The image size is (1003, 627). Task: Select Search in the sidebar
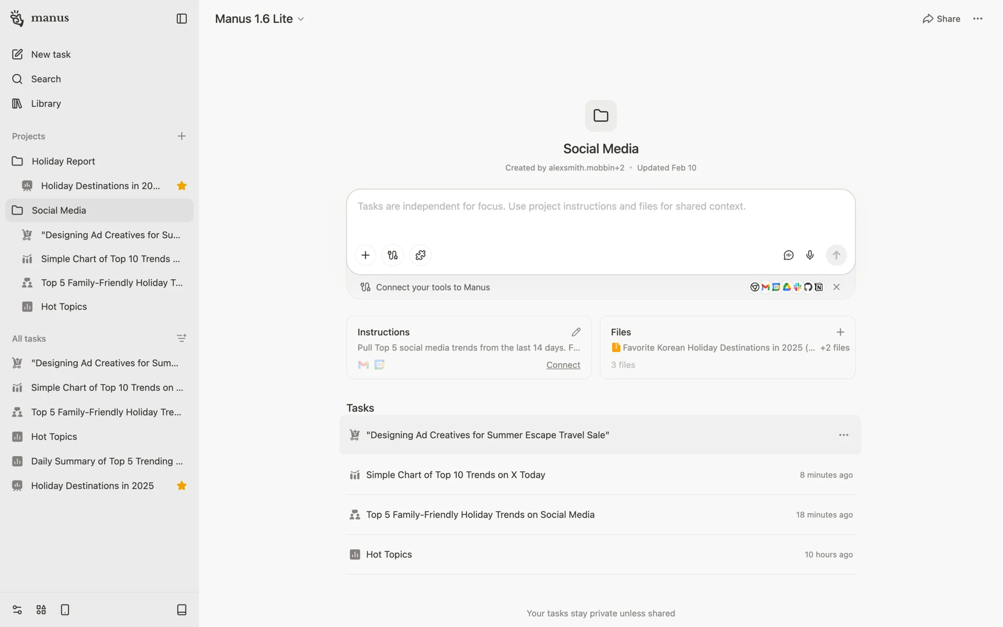(46, 79)
